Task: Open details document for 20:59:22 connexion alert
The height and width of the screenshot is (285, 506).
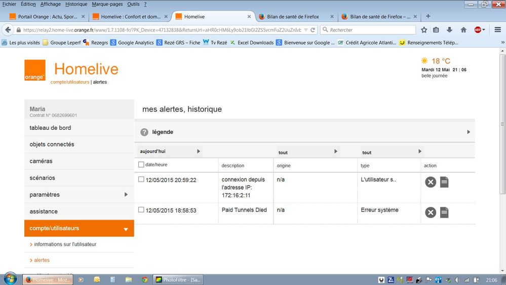Action: [x=444, y=182]
